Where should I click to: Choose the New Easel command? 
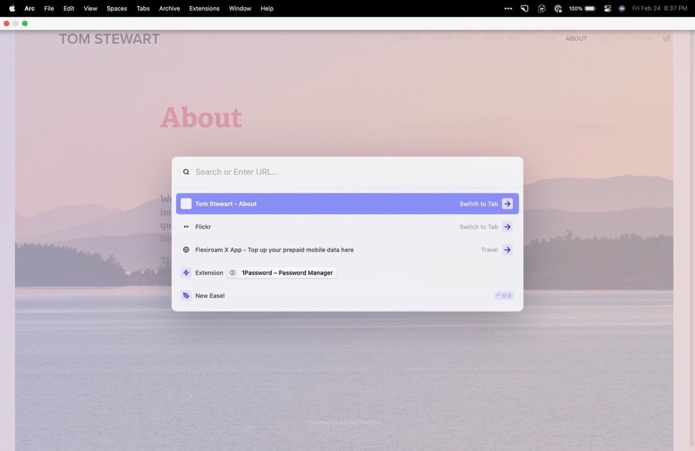coord(347,296)
